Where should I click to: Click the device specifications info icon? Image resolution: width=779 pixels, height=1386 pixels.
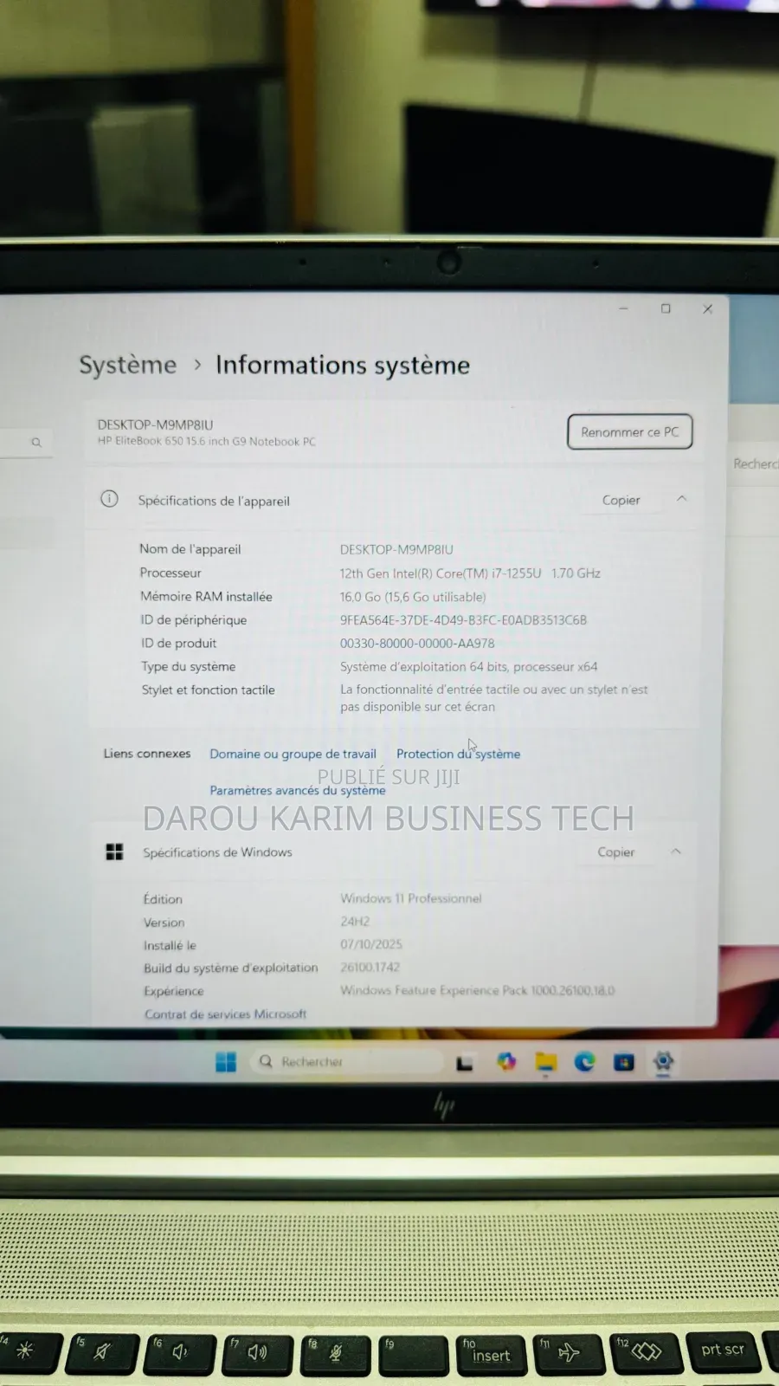(109, 499)
